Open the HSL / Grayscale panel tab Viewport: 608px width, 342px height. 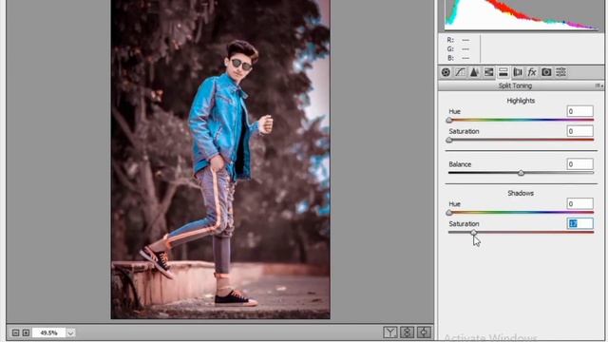(x=488, y=72)
